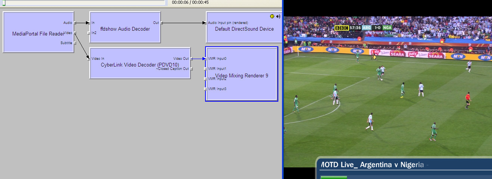
Task: Click the In pin of the ffdshow Audio Decoder
Action: tap(89, 23)
